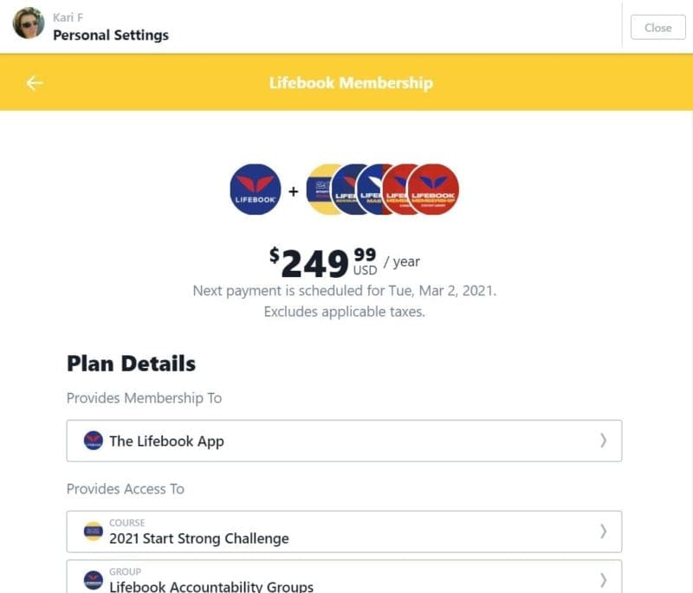Click the Lifebook Membership header title

click(x=351, y=82)
